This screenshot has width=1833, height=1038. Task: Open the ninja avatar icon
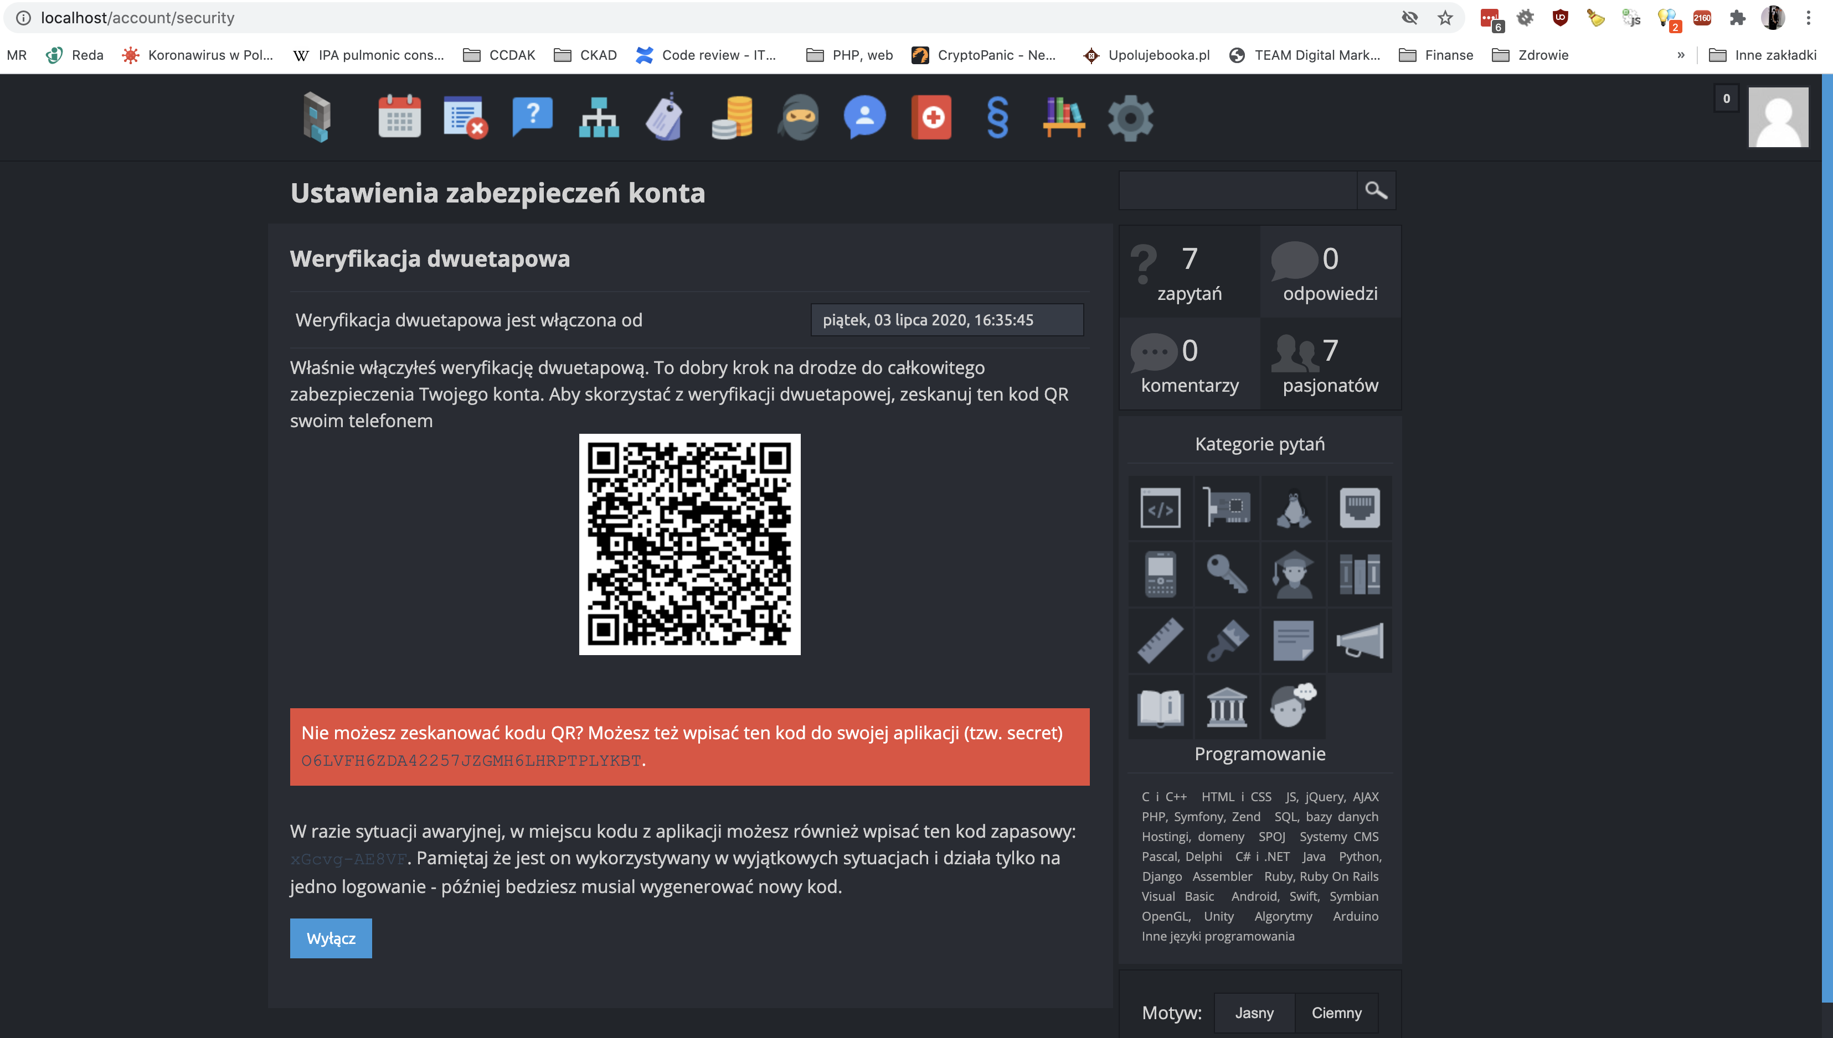pyautogui.click(x=797, y=117)
